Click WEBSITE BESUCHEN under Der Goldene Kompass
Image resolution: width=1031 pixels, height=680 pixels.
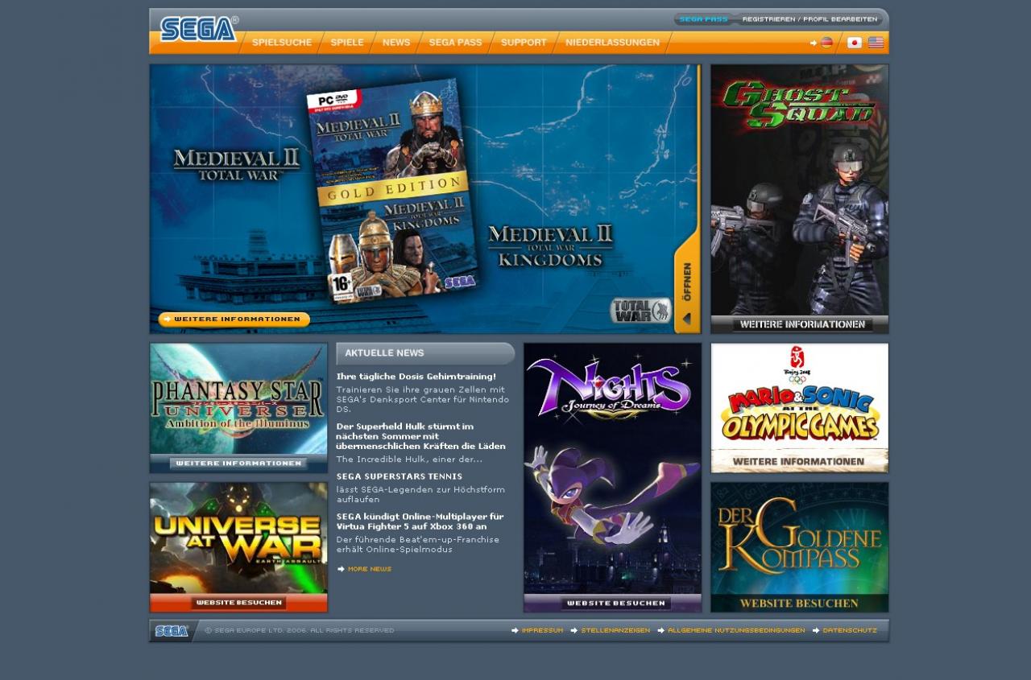click(799, 603)
